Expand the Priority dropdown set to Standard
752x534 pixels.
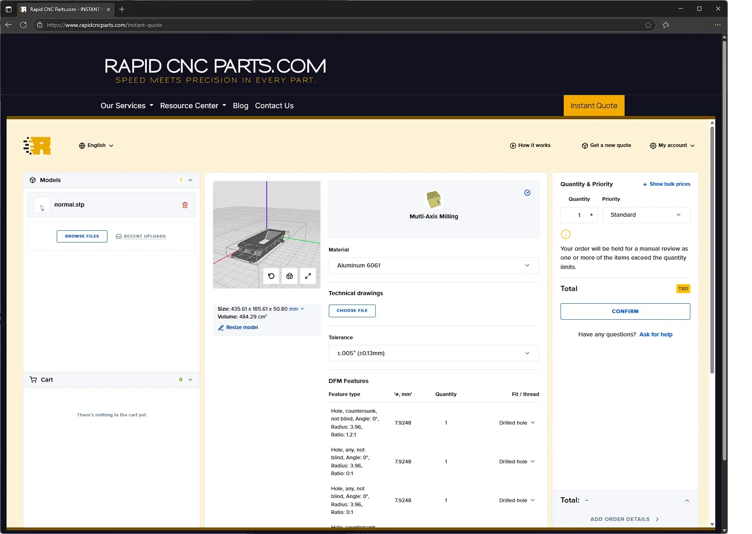pyautogui.click(x=646, y=215)
